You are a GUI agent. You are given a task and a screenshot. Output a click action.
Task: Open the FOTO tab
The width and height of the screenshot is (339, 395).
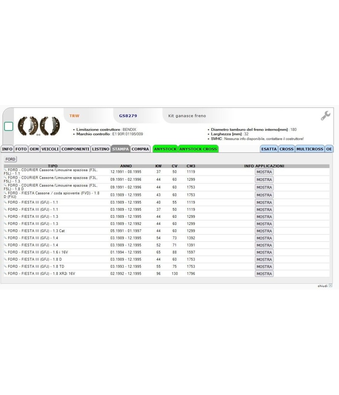click(x=21, y=149)
